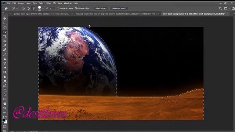
Task: Choose Subtract from Selection mode
Action: click(x=33, y=8)
